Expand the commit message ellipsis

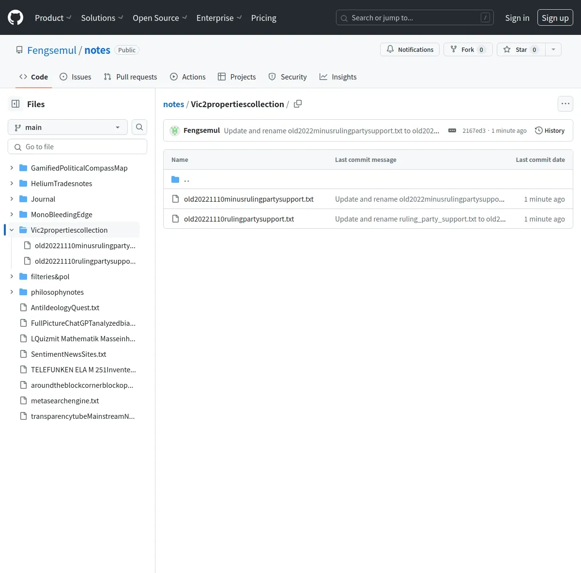452,130
